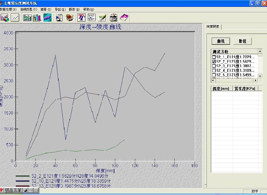Check the 52_1_E121度1.7279 test point checkbox
This screenshot has width=267, height=195.
(x=214, y=57)
